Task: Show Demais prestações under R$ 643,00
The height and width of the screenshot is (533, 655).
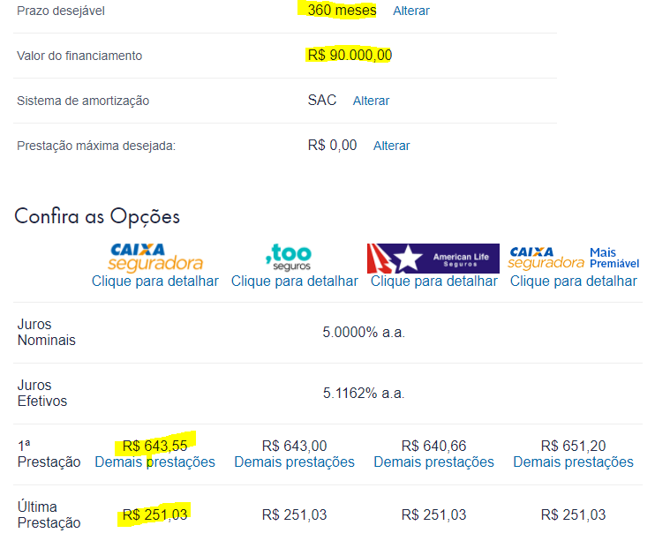Action: [x=295, y=462]
